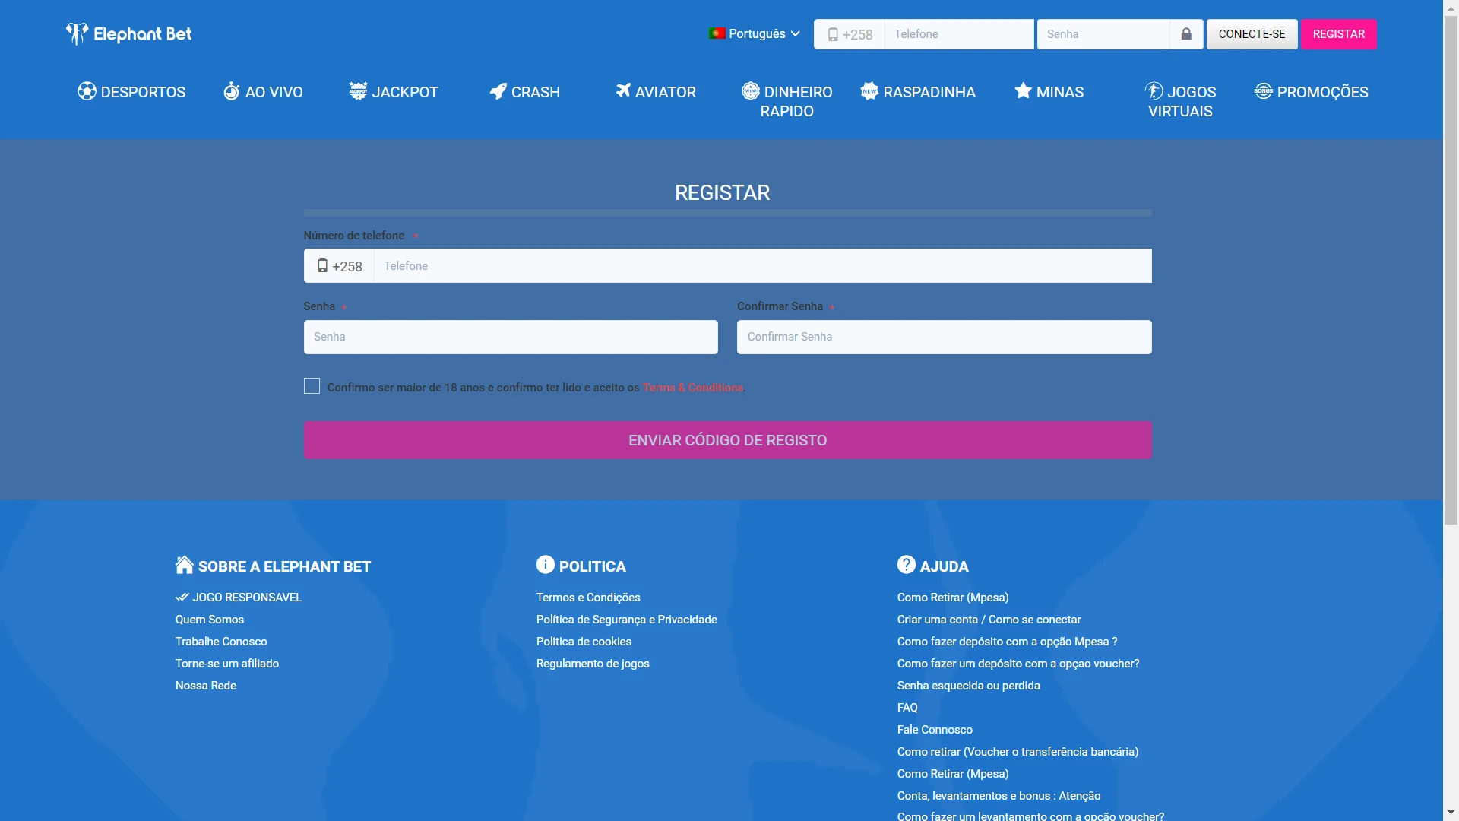1459x821 pixels.
Task: Open the JOGO RESPONSAVEL link
Action: (x=239, y=598)
